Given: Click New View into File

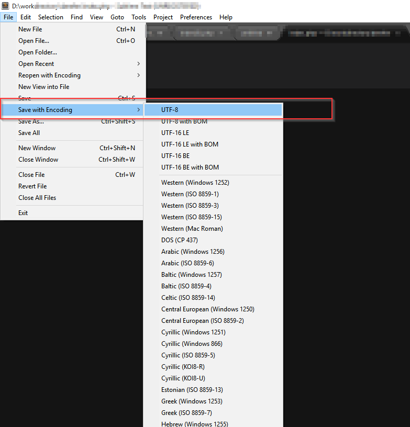Looking at the screenshot, I should point(43,87).
